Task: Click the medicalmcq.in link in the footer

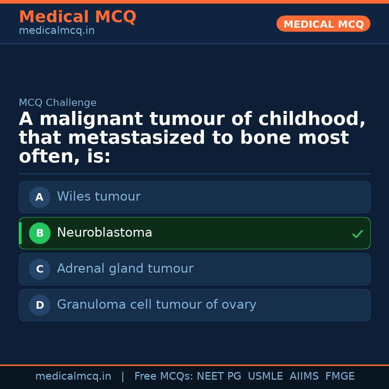Action: coord(73,376)
